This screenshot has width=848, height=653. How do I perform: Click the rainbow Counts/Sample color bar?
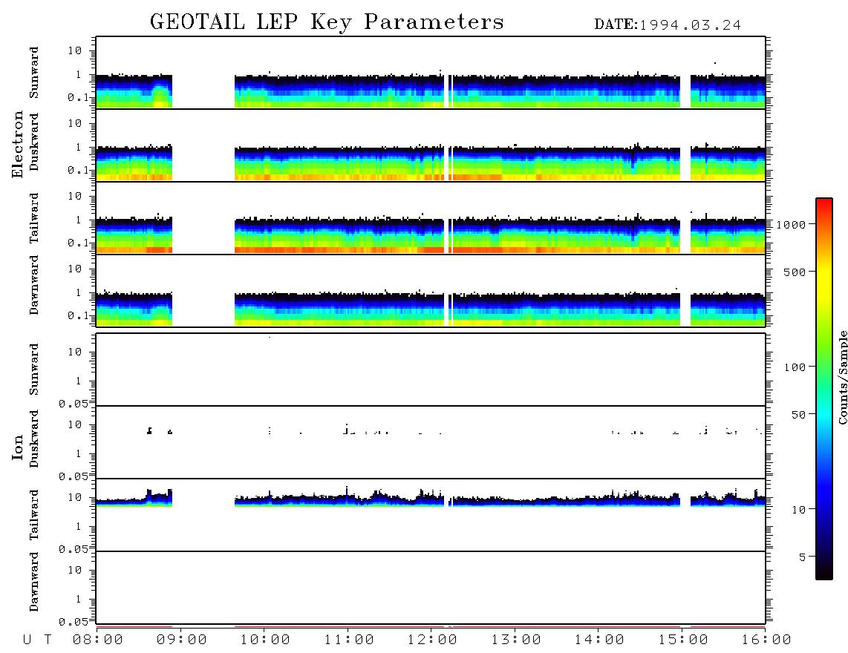pos(824,389)
